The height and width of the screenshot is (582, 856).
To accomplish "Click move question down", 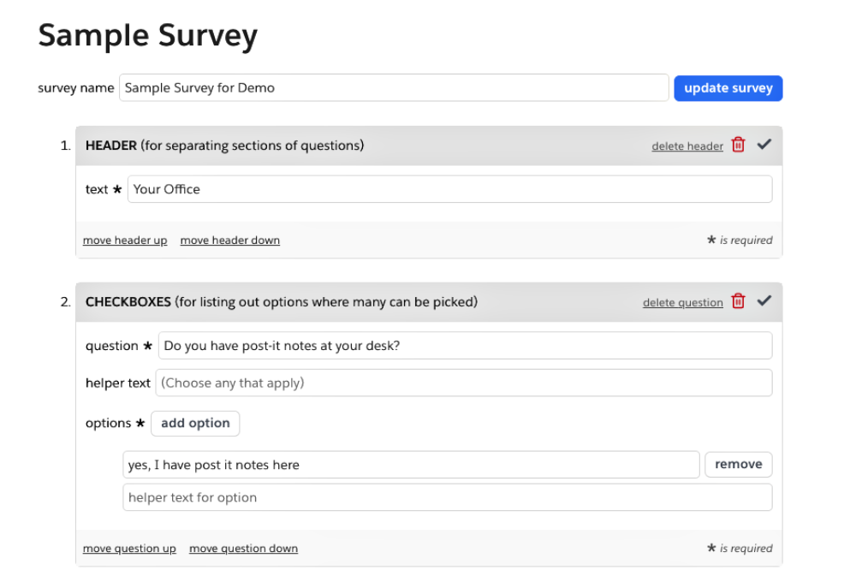I will pos(243,548).
